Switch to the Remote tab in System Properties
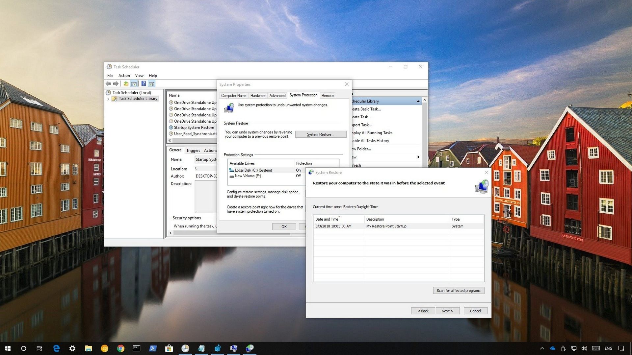Image resolution: width=632 pixels, height=355 pixels. [327, 95]
